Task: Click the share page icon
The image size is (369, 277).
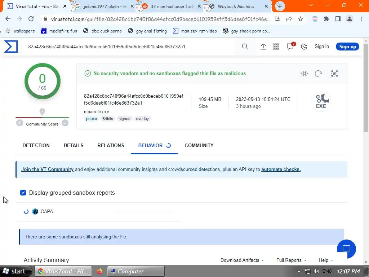Action: 289,19
